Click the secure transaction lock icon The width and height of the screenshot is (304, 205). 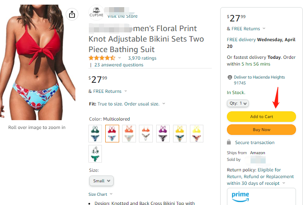(229, 142)
